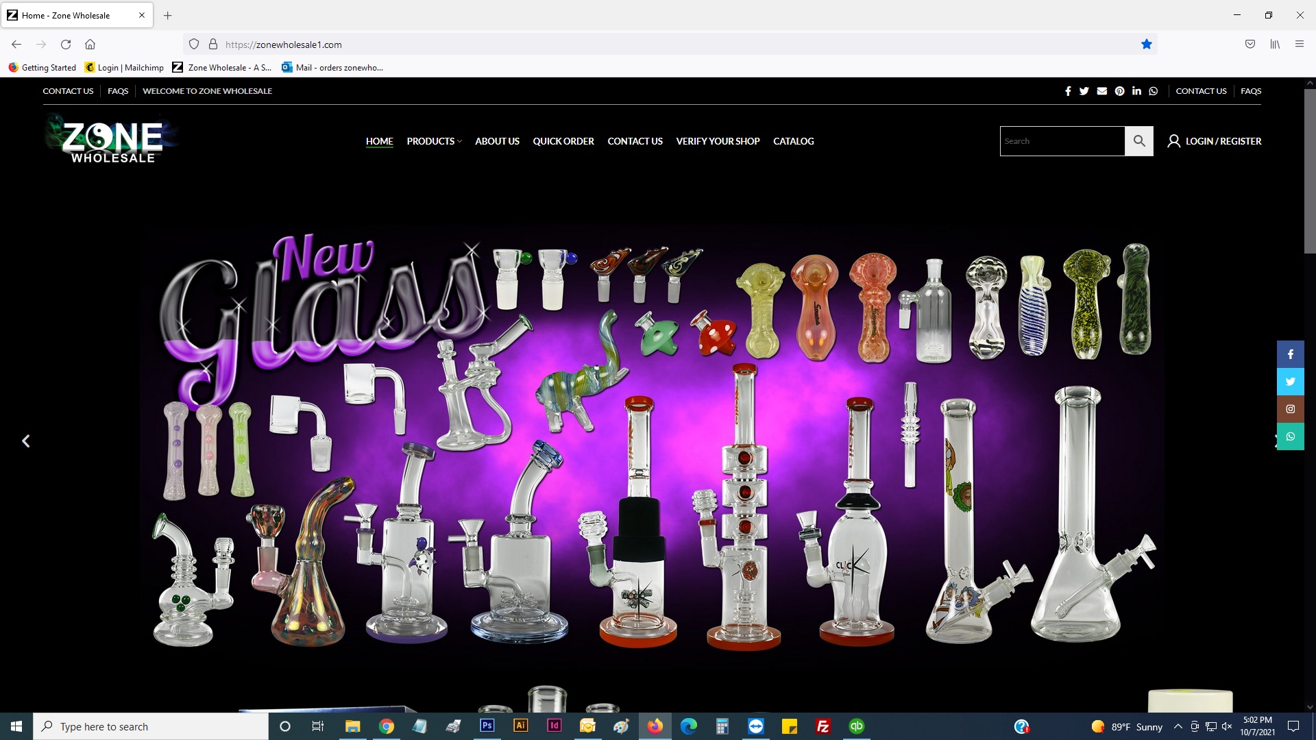The height and width of the screenshot is (740, 1316).
Task: Reload the page with refresh button
Action: click(x=66, y=45)
